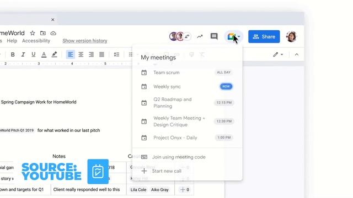353x198 pixels.
Task: Click the NOW badge on Weekly sync
Action: pyautogui.click(x=226, y=86)
